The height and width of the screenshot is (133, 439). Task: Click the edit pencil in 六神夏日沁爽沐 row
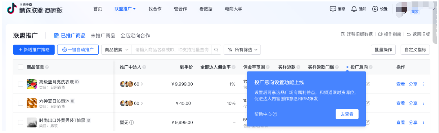368,103
